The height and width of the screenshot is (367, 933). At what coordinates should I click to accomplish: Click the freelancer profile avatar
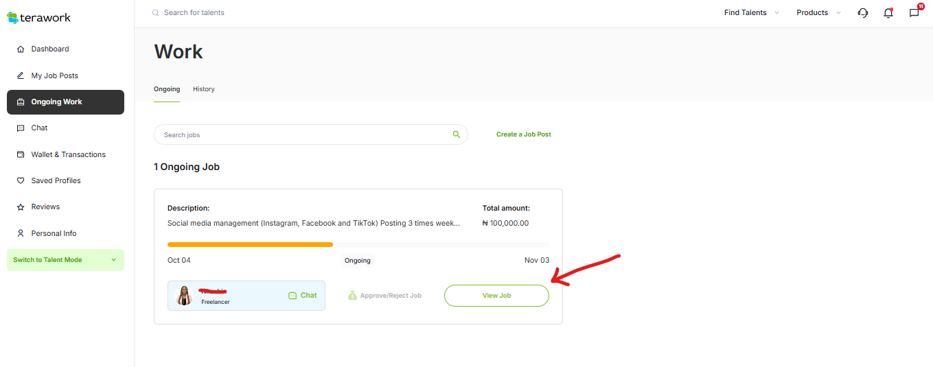pos(184,296)
